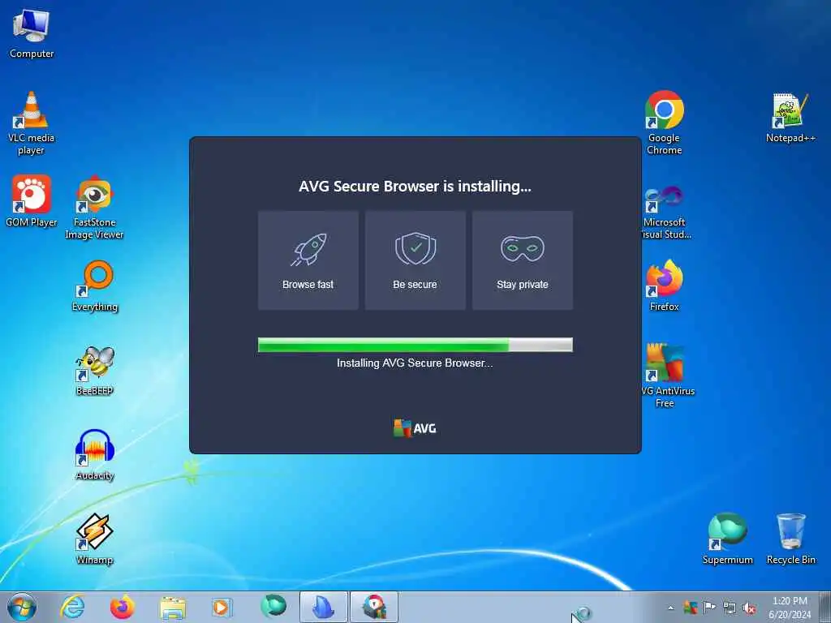Click the installation progress bar

pos(415,345)
